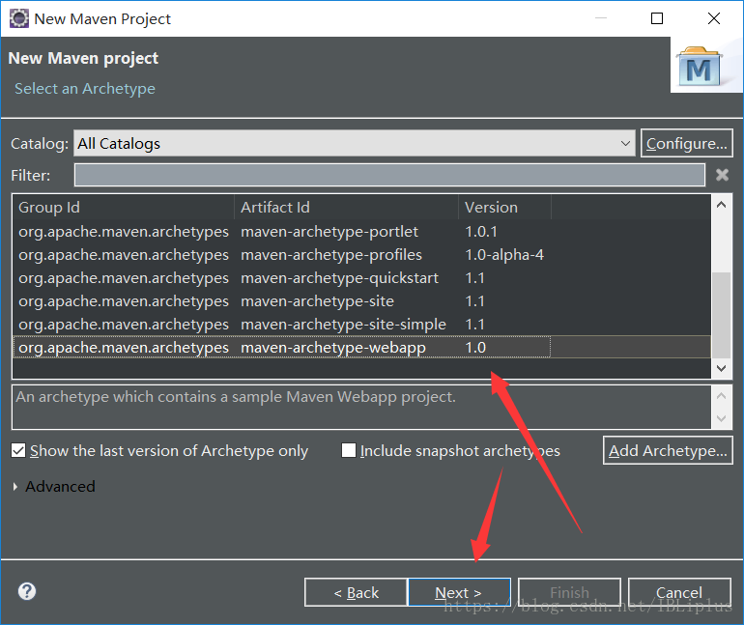
Task: Click version 1.0.1 cell
Action: coord(481,232)
